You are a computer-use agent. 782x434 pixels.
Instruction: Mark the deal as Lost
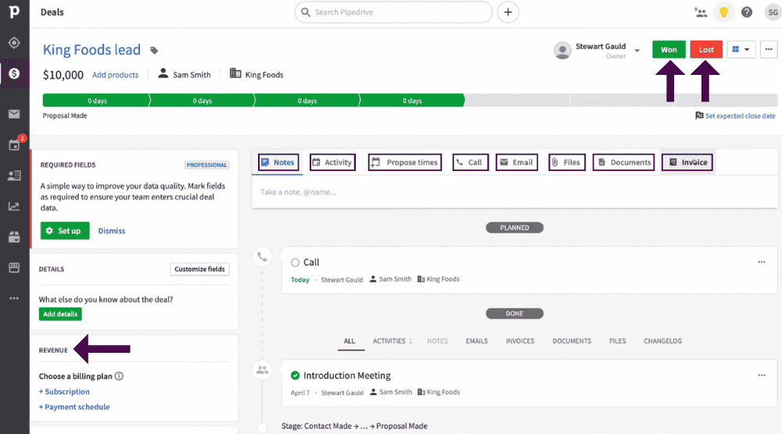[x=706, y=49]
